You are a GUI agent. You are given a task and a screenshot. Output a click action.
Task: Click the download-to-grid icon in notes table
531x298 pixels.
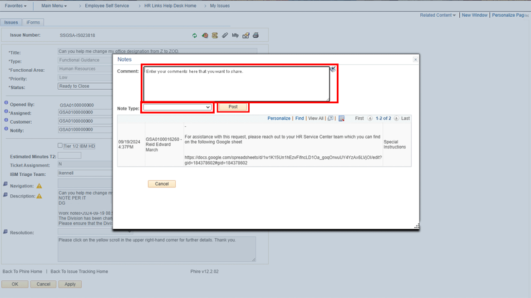coord(341,118)
